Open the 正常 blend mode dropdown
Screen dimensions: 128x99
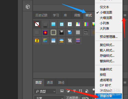(49, 97)
